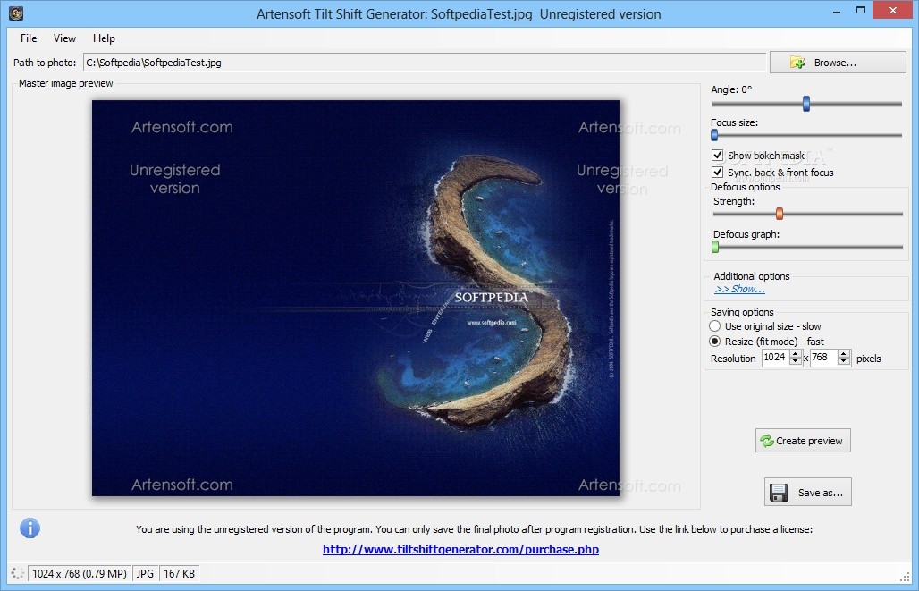The image size is (919, 591).
Task: Click the Strength slider handle
Action: 780,214
